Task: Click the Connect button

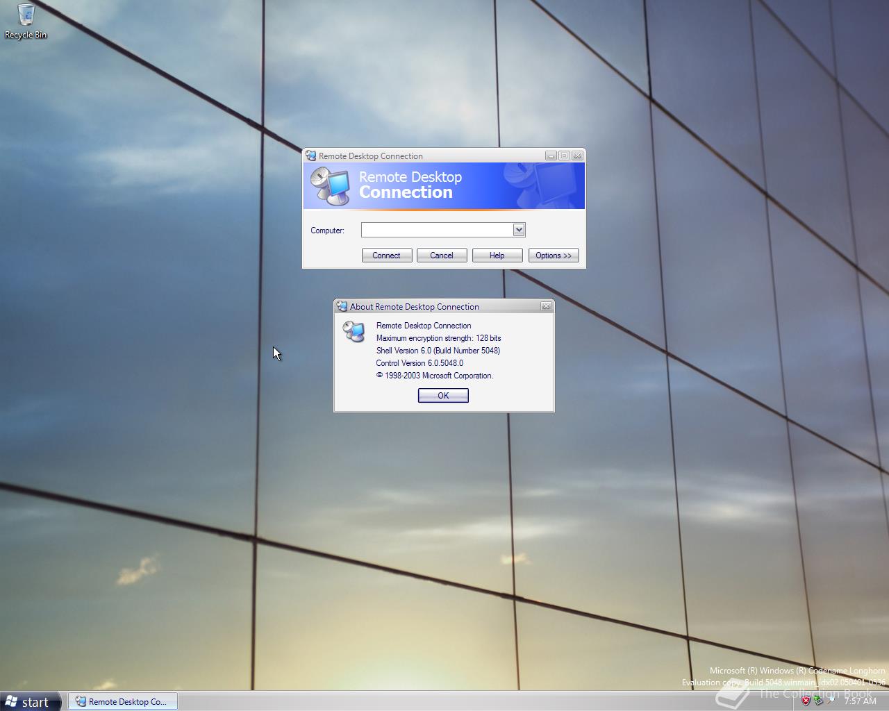Action: [x=387, y=256]
